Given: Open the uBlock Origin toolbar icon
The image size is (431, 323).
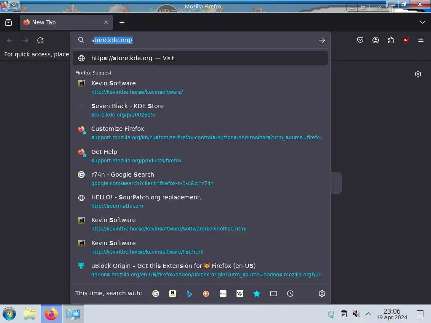Looking at the screenshot, I should pos(406,40).
